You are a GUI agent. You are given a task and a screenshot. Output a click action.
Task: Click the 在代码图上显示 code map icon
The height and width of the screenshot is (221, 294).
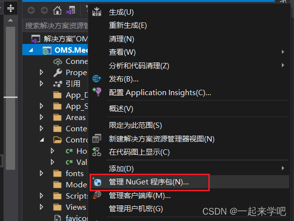[x=97, y=152]
